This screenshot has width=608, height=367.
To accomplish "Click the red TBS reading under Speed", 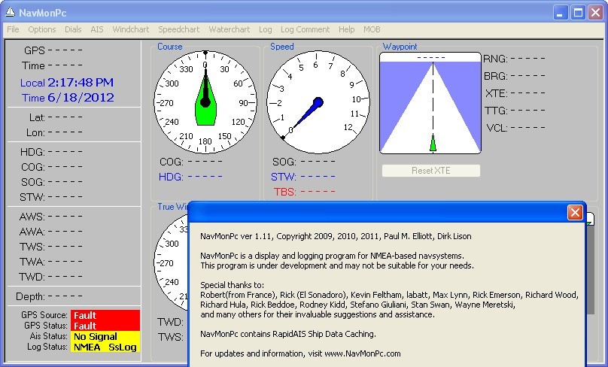I will (x=318, y=192).
